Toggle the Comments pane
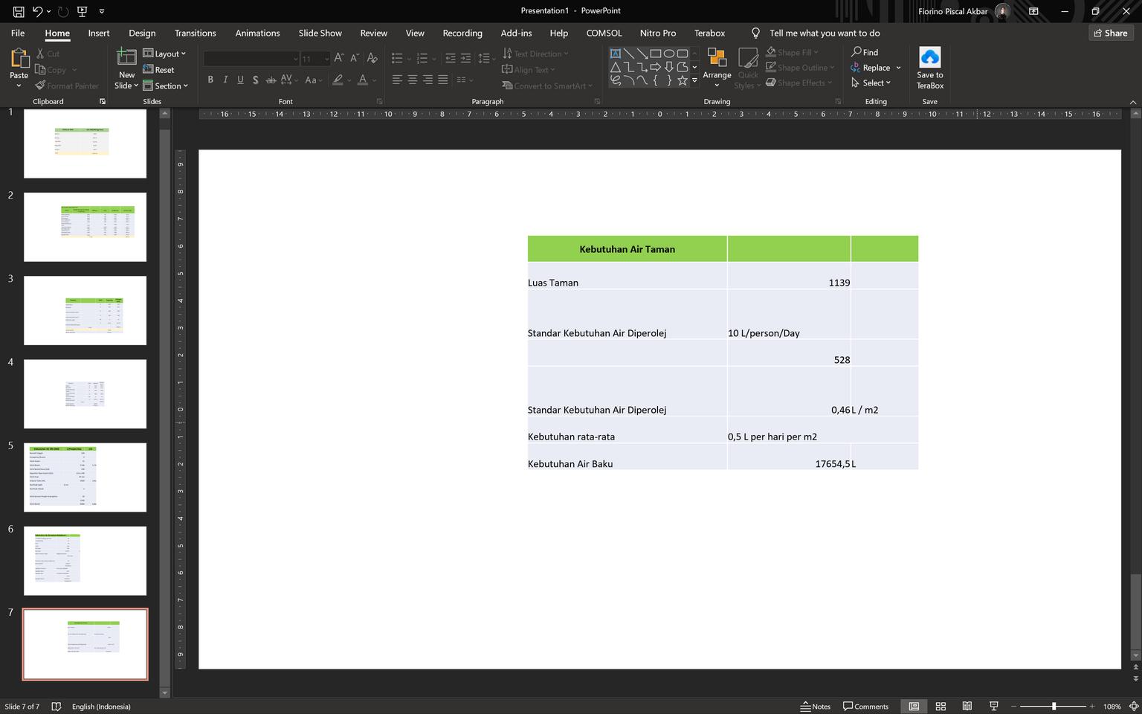 [x=865, y=706]
